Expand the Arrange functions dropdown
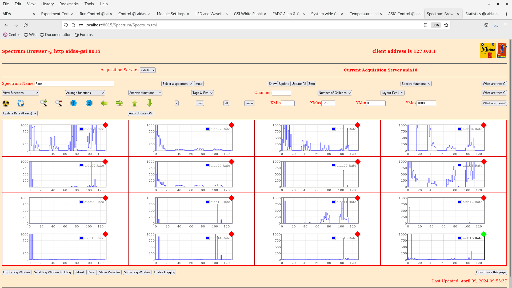The width and height of the screenshot is (512, 288). pyautogui.click(x=85, y=93)
